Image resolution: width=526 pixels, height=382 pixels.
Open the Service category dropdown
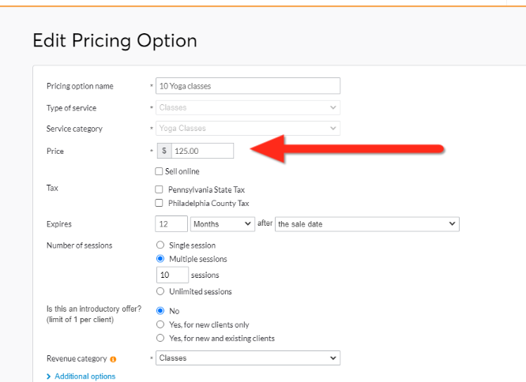click(248, 129)
